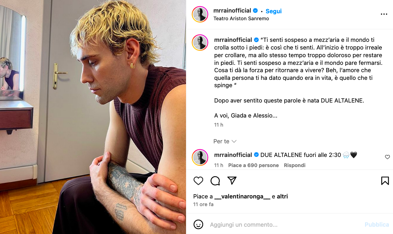Focus the Aggiungi un commento field
Viewport: 393px width, 234px height.
point(286,225)
